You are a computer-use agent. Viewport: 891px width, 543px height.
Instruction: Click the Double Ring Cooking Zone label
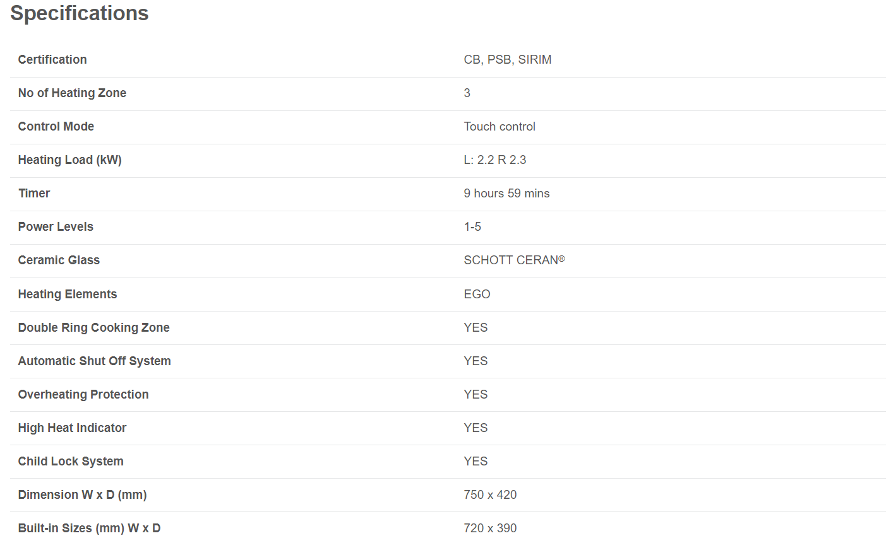(93, 327)
